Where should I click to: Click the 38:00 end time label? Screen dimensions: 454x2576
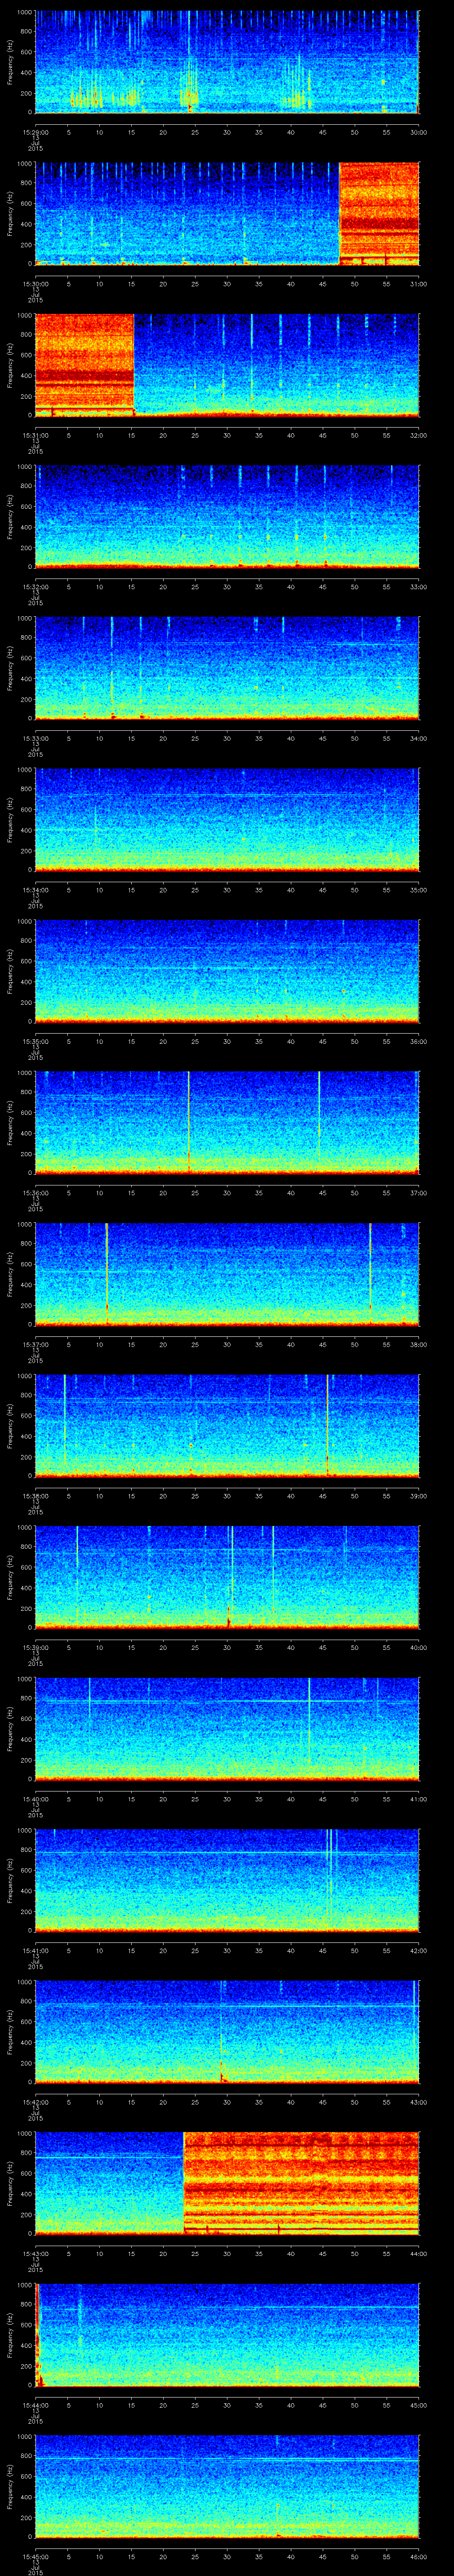click(x=419, y=1344)
